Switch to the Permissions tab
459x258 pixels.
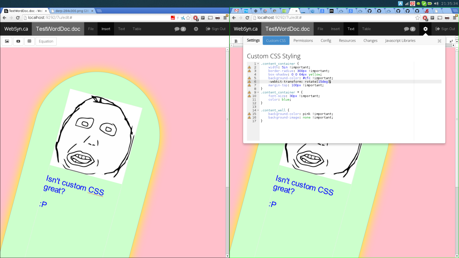[x=303, y=40]
